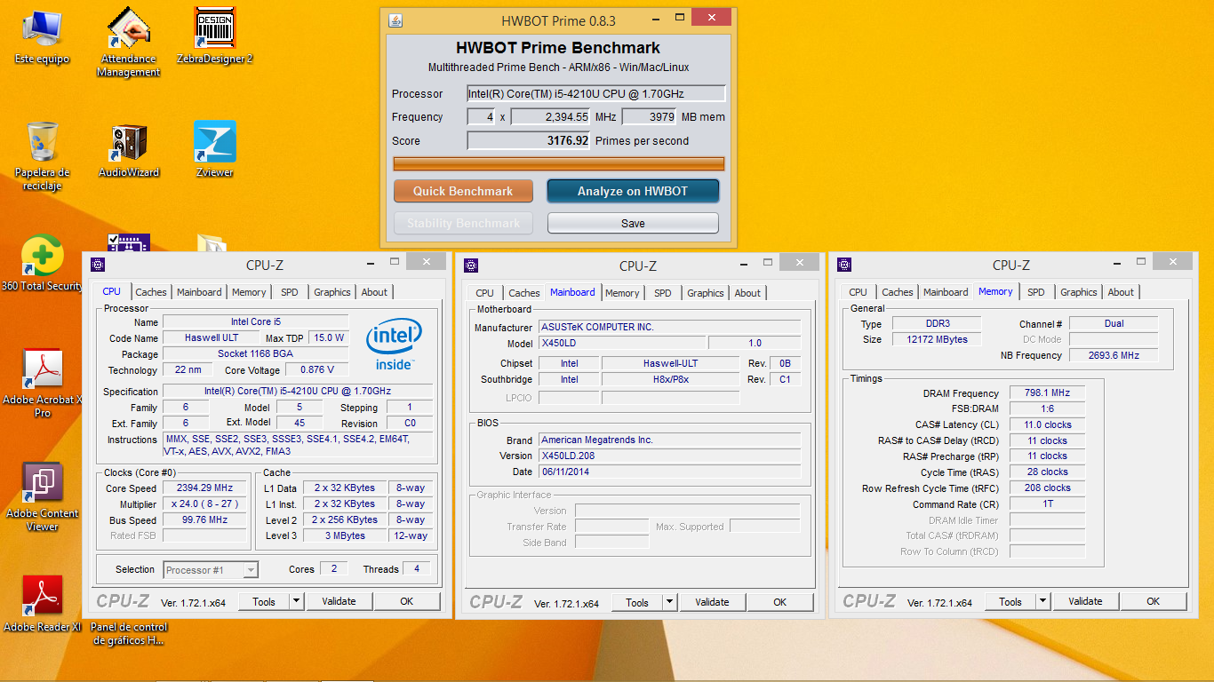Expand Tools arrow in middle CPU-Z window
Viewport: 1214px width, 682px height.
point(669,602)
